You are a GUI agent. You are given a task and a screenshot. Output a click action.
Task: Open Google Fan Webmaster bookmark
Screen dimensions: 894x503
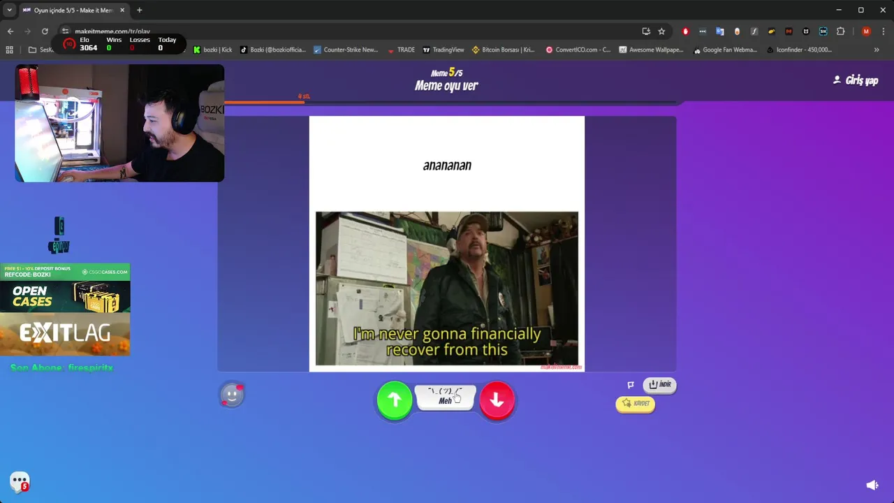pyautogui.click(x=725, y=50)
